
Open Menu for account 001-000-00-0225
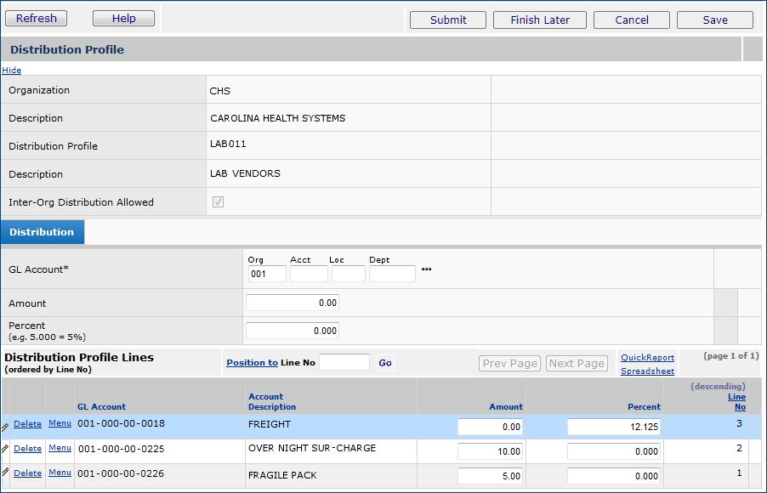(x=60, y=448)
